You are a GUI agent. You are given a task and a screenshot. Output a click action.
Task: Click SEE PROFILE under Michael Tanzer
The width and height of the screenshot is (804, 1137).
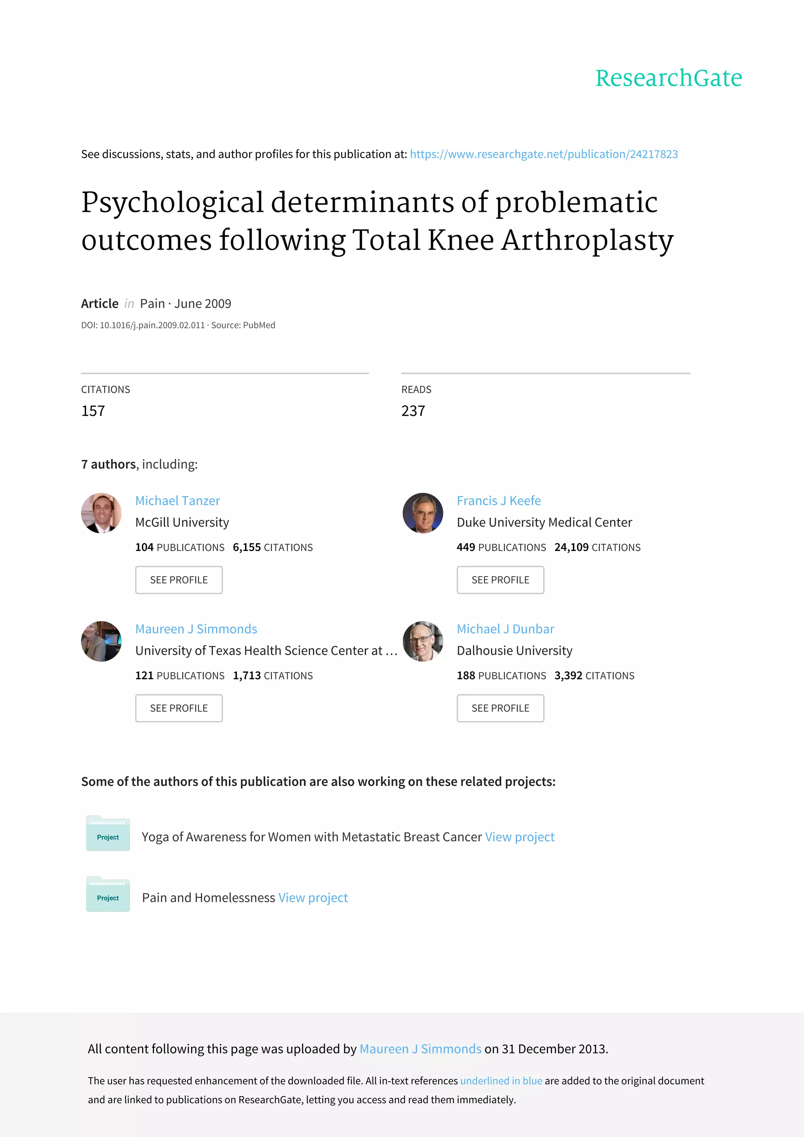[x=179, y=580]
